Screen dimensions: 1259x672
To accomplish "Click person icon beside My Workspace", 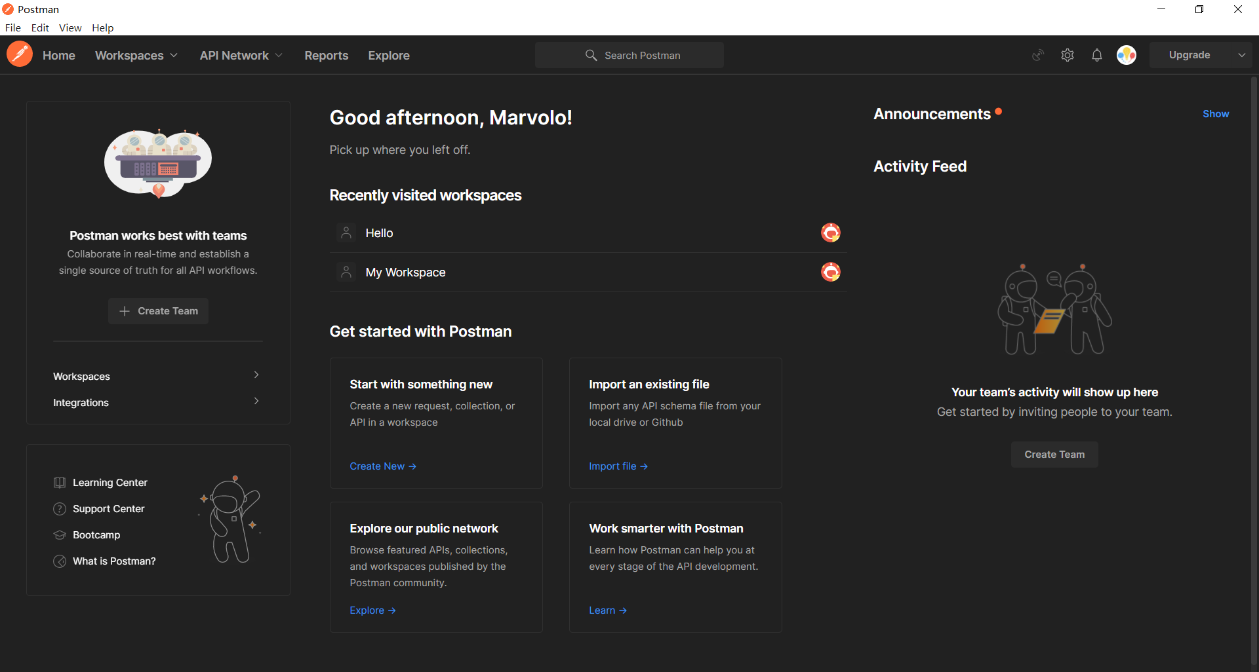I will pos(346,272).
